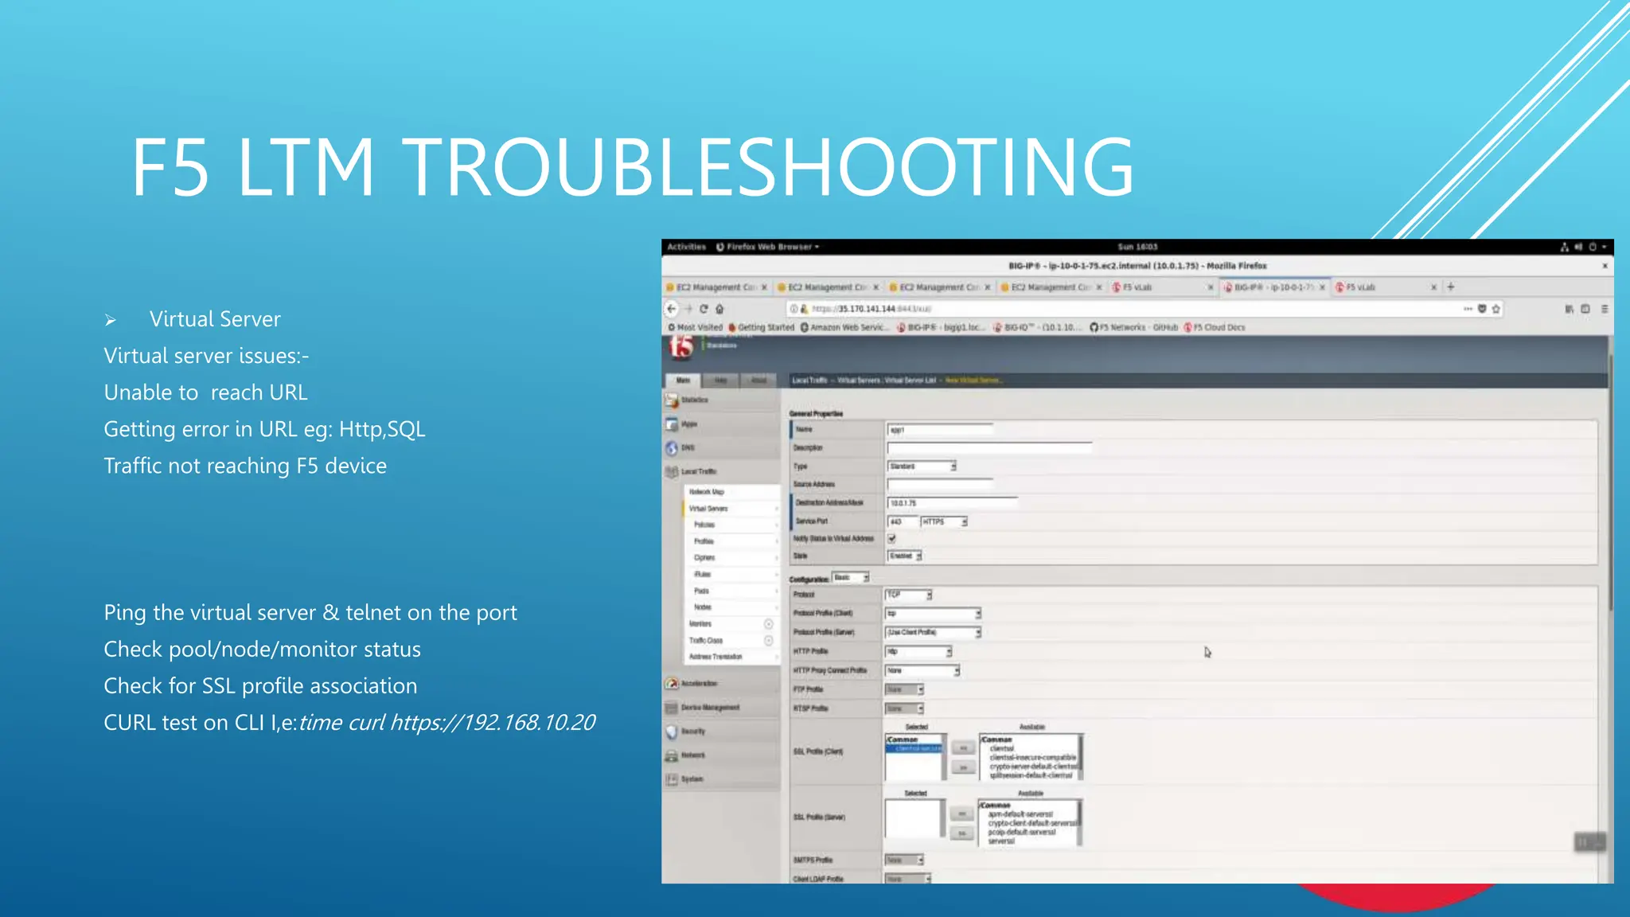The width and height of the screenshot is (1630, 917).
Task: Toggle Firefox sidebar view icon
Action: click(1585, 309)
